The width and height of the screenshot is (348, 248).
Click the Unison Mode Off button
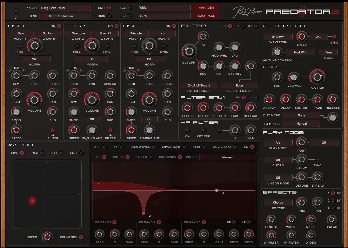click(278, 177)
